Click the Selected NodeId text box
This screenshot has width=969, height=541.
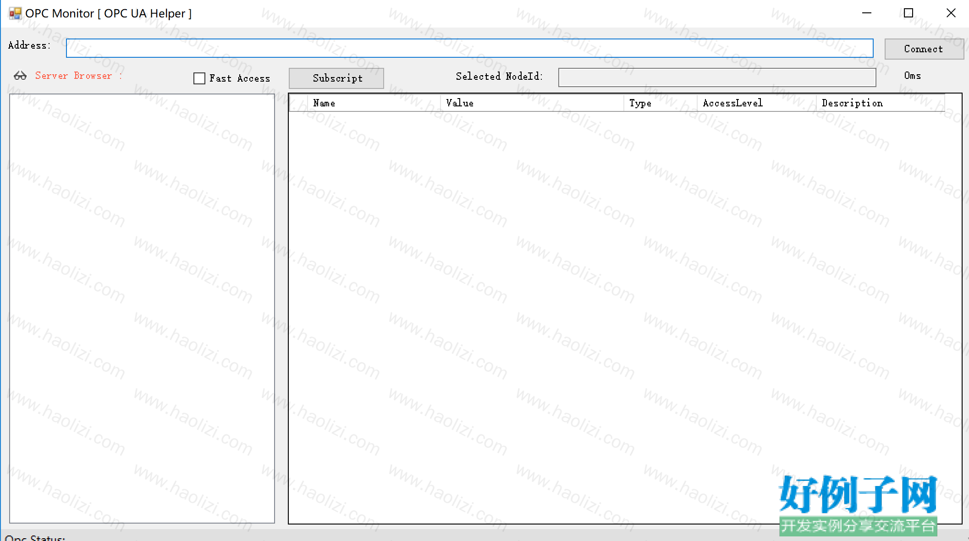717,77
